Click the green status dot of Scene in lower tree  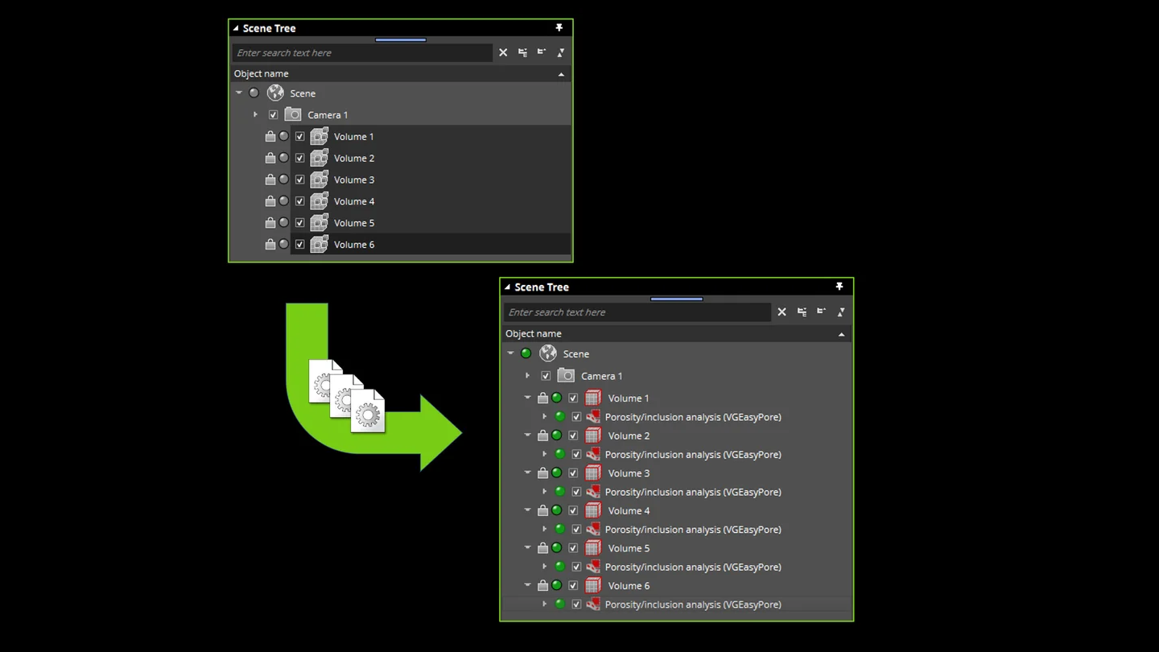[x=526, y=353]
